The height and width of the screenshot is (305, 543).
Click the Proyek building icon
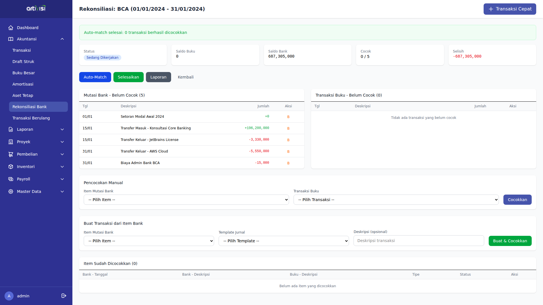click(11, 142)
